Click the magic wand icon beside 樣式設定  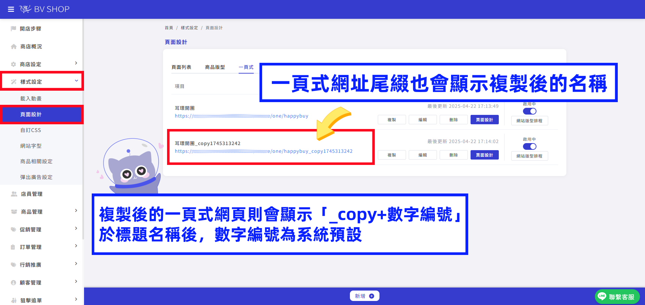tap(14, 82)
